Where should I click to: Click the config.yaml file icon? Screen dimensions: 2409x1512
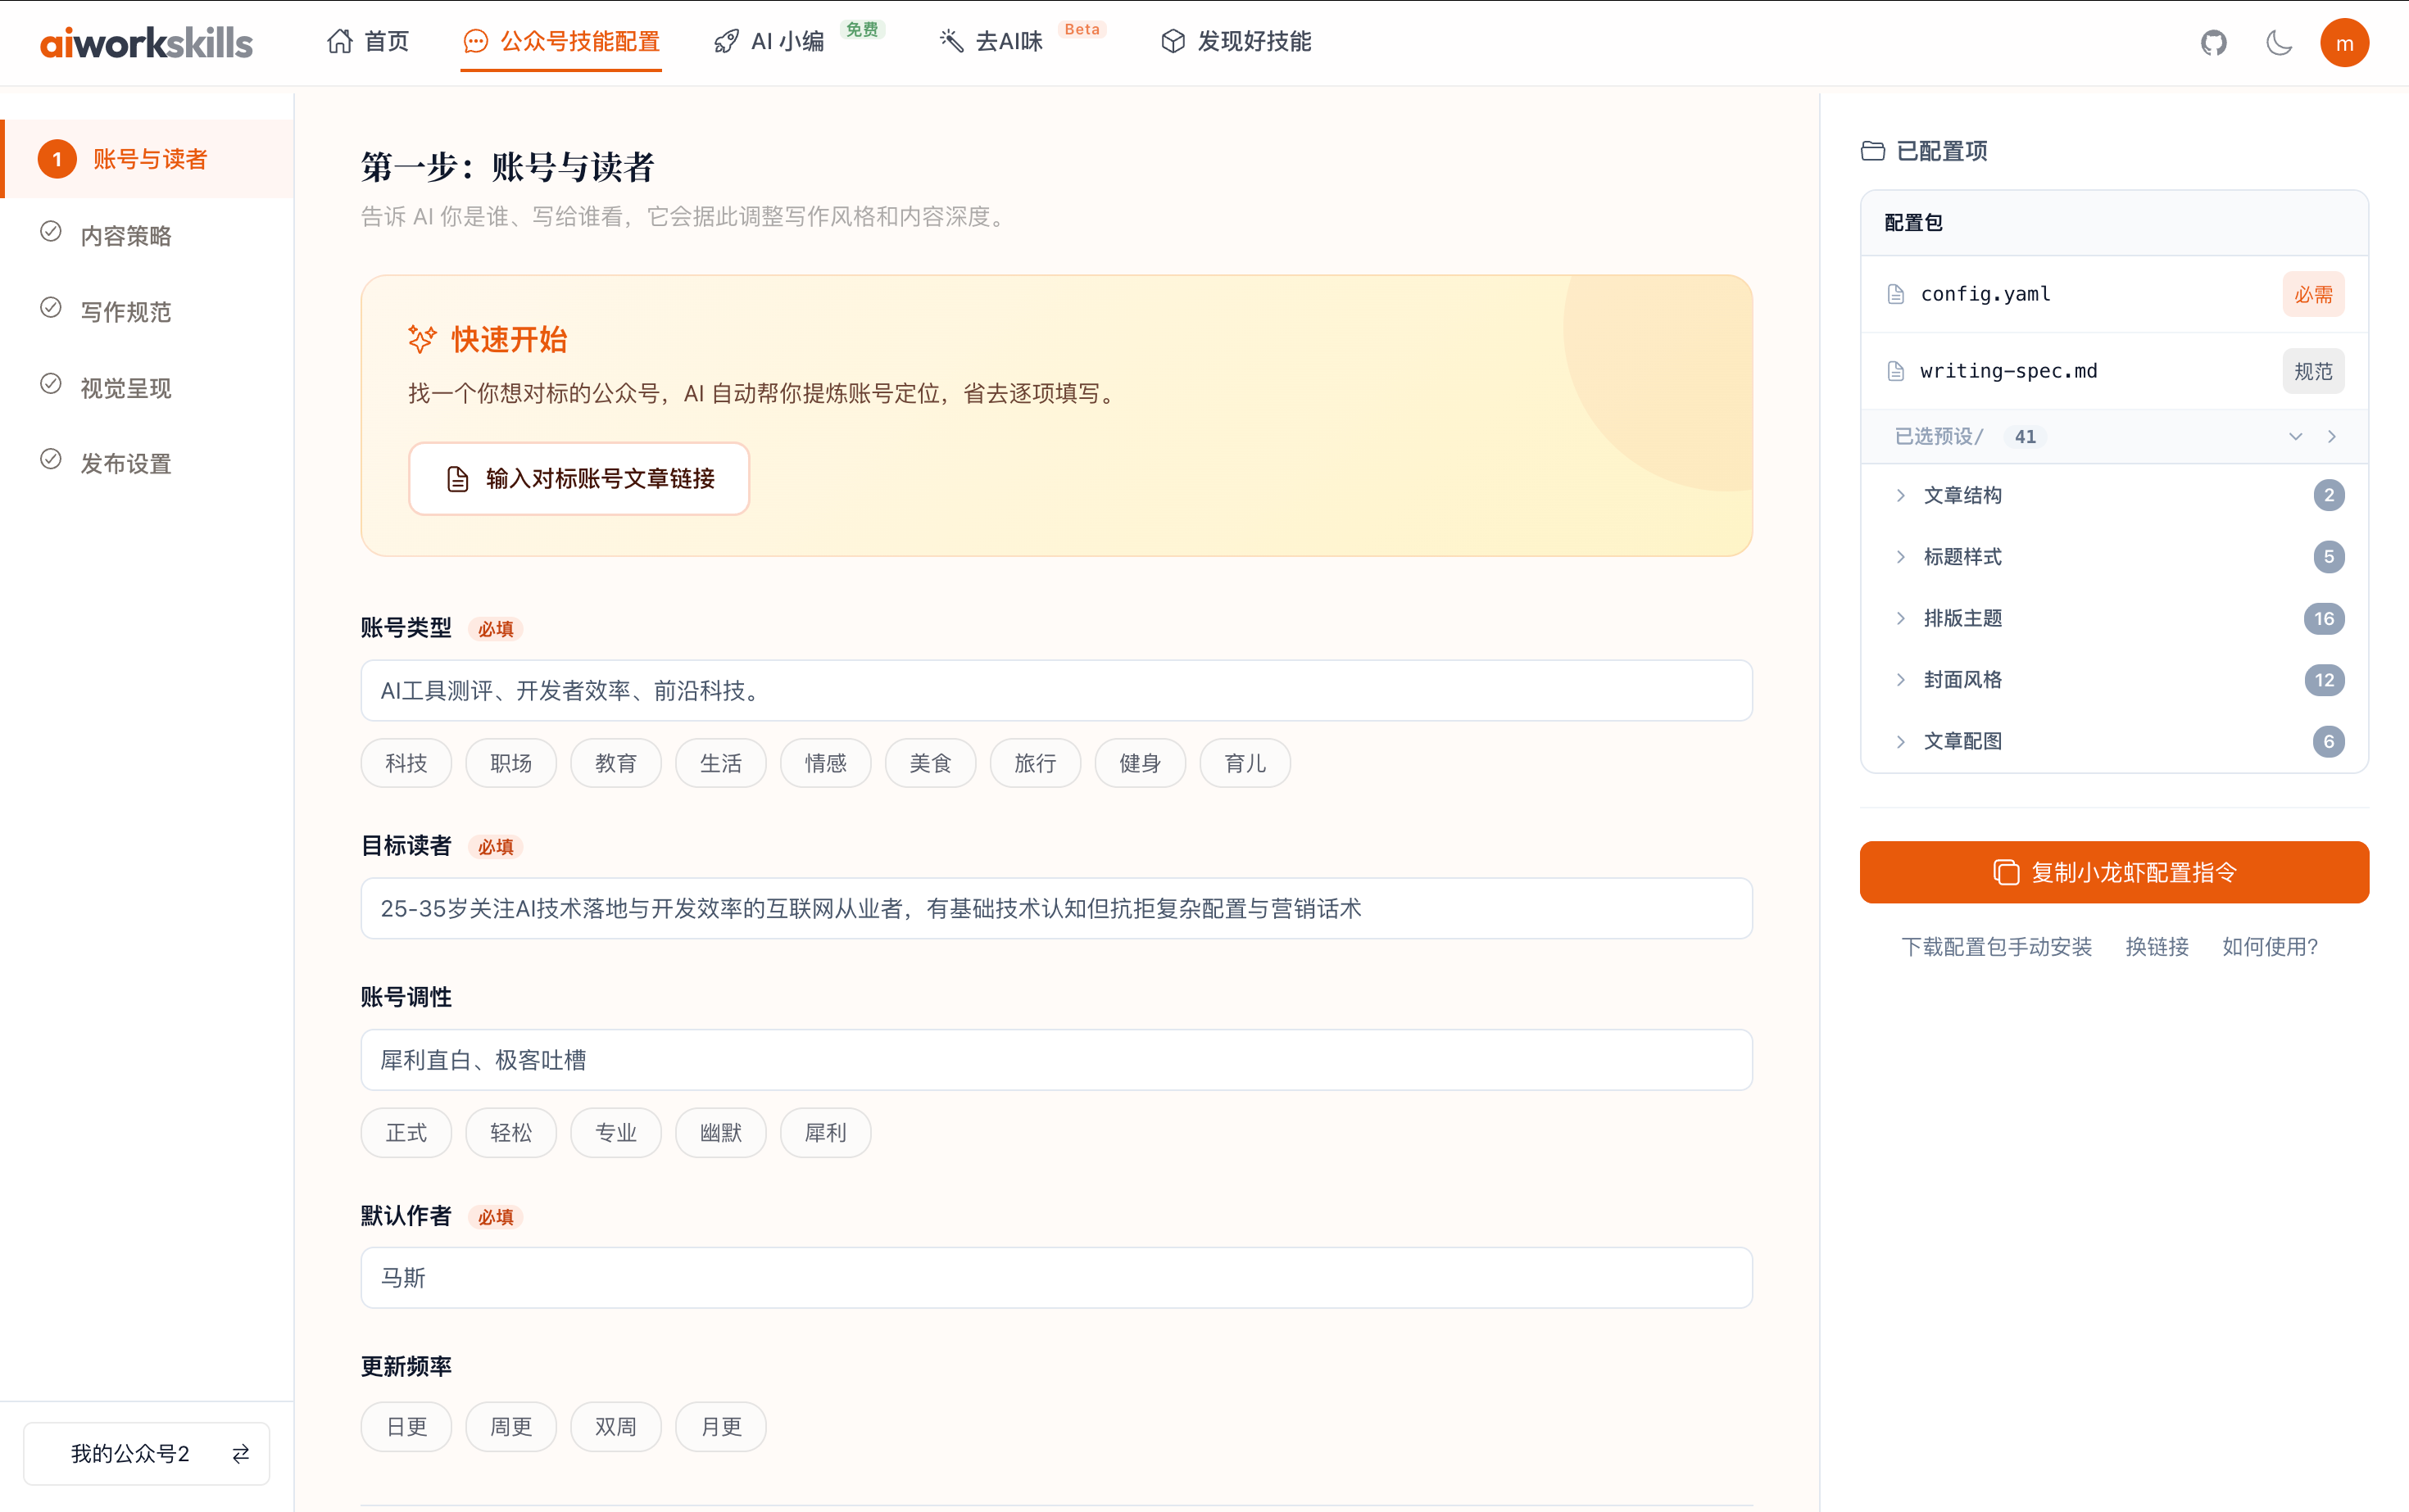pos(1896,294)
